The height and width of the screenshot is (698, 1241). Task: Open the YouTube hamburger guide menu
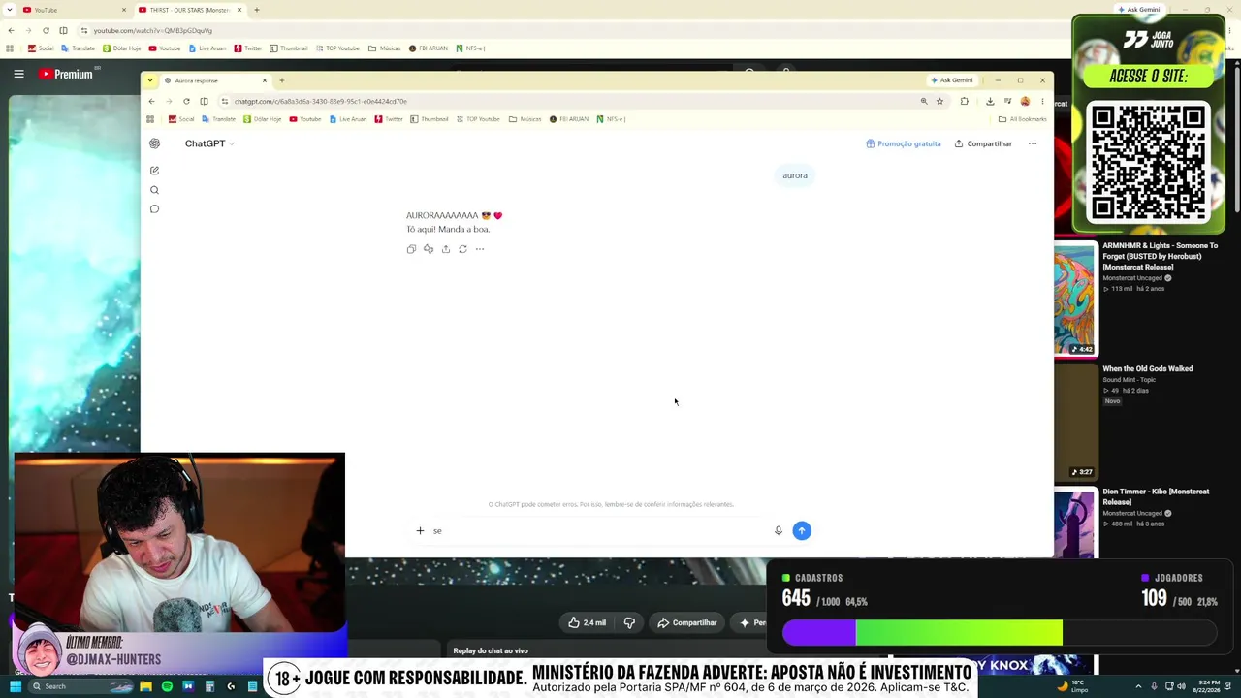pos(18,74)
